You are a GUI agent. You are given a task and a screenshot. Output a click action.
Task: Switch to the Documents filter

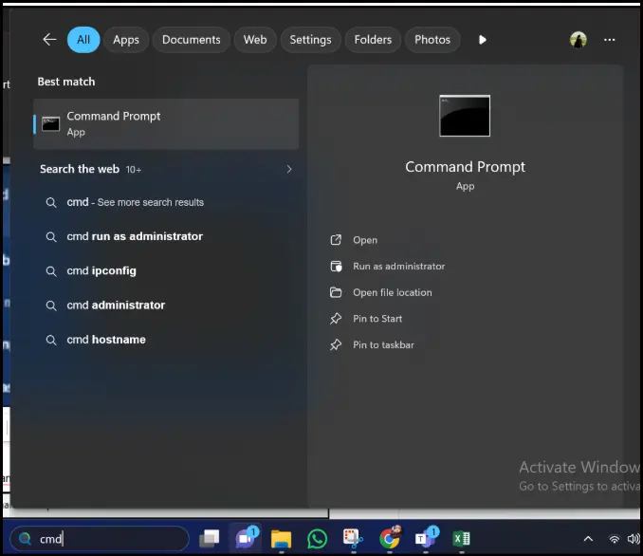click(191, 40)
